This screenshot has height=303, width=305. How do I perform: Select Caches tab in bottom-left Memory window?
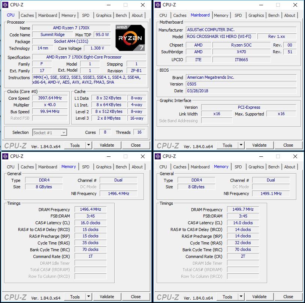(x=27, y=167)
